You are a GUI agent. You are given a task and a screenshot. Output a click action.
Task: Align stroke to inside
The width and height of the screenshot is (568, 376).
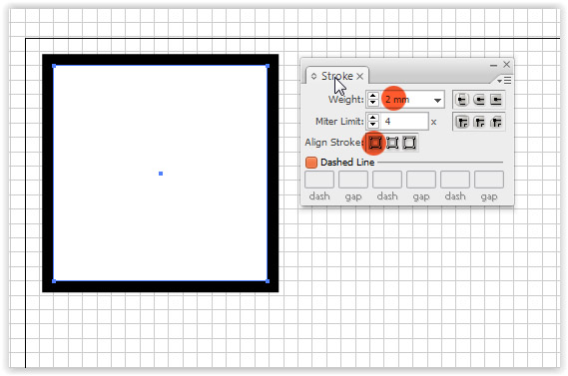coord(392,143)
